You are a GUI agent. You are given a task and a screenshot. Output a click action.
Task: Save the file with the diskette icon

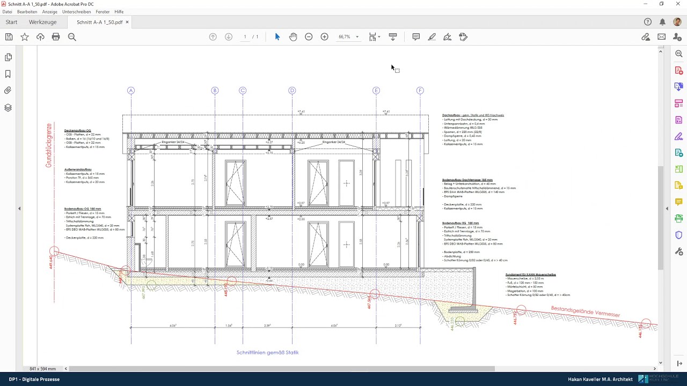(9, 37)
